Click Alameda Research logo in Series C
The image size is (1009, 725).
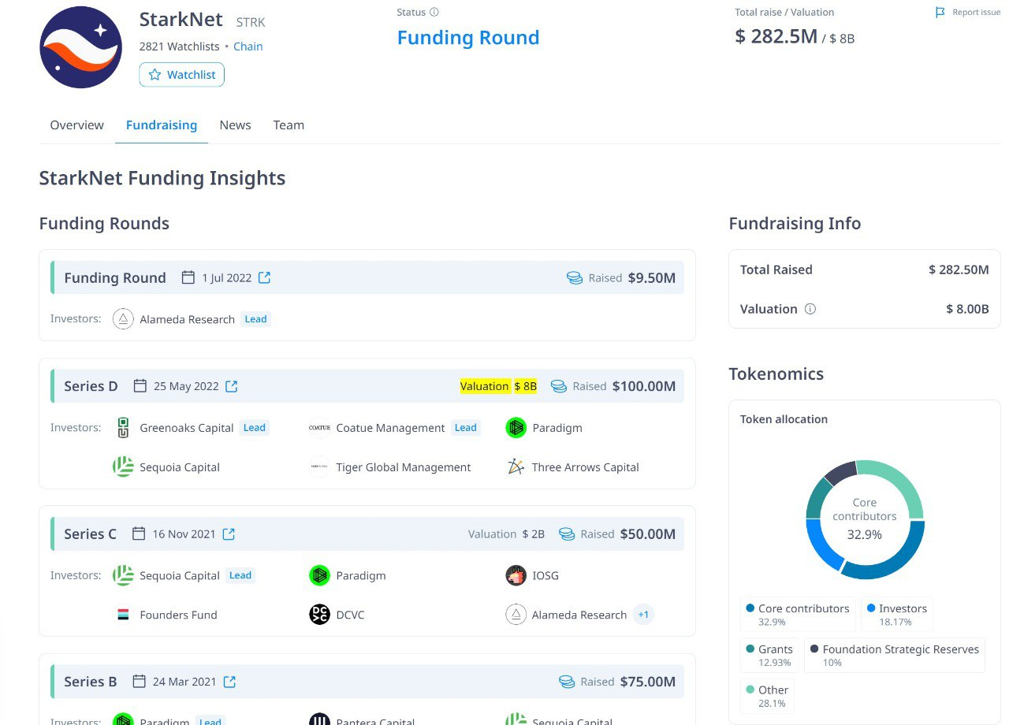click(516, 615)
